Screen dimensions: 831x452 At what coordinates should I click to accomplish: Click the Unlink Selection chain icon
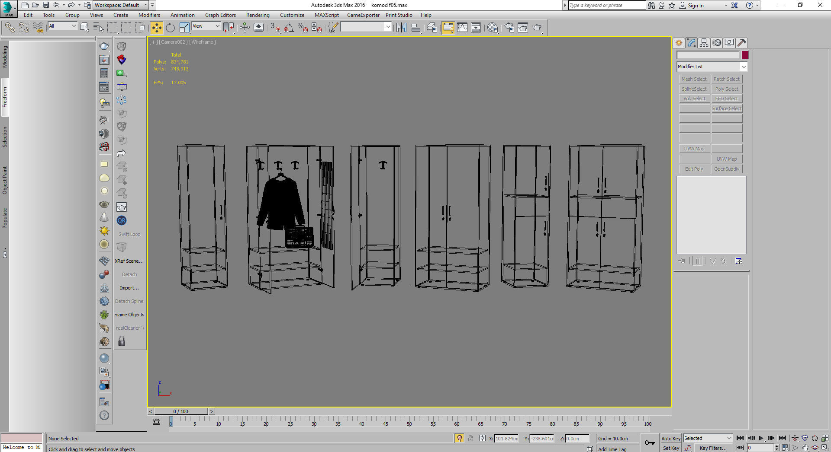tap(24, 28)
